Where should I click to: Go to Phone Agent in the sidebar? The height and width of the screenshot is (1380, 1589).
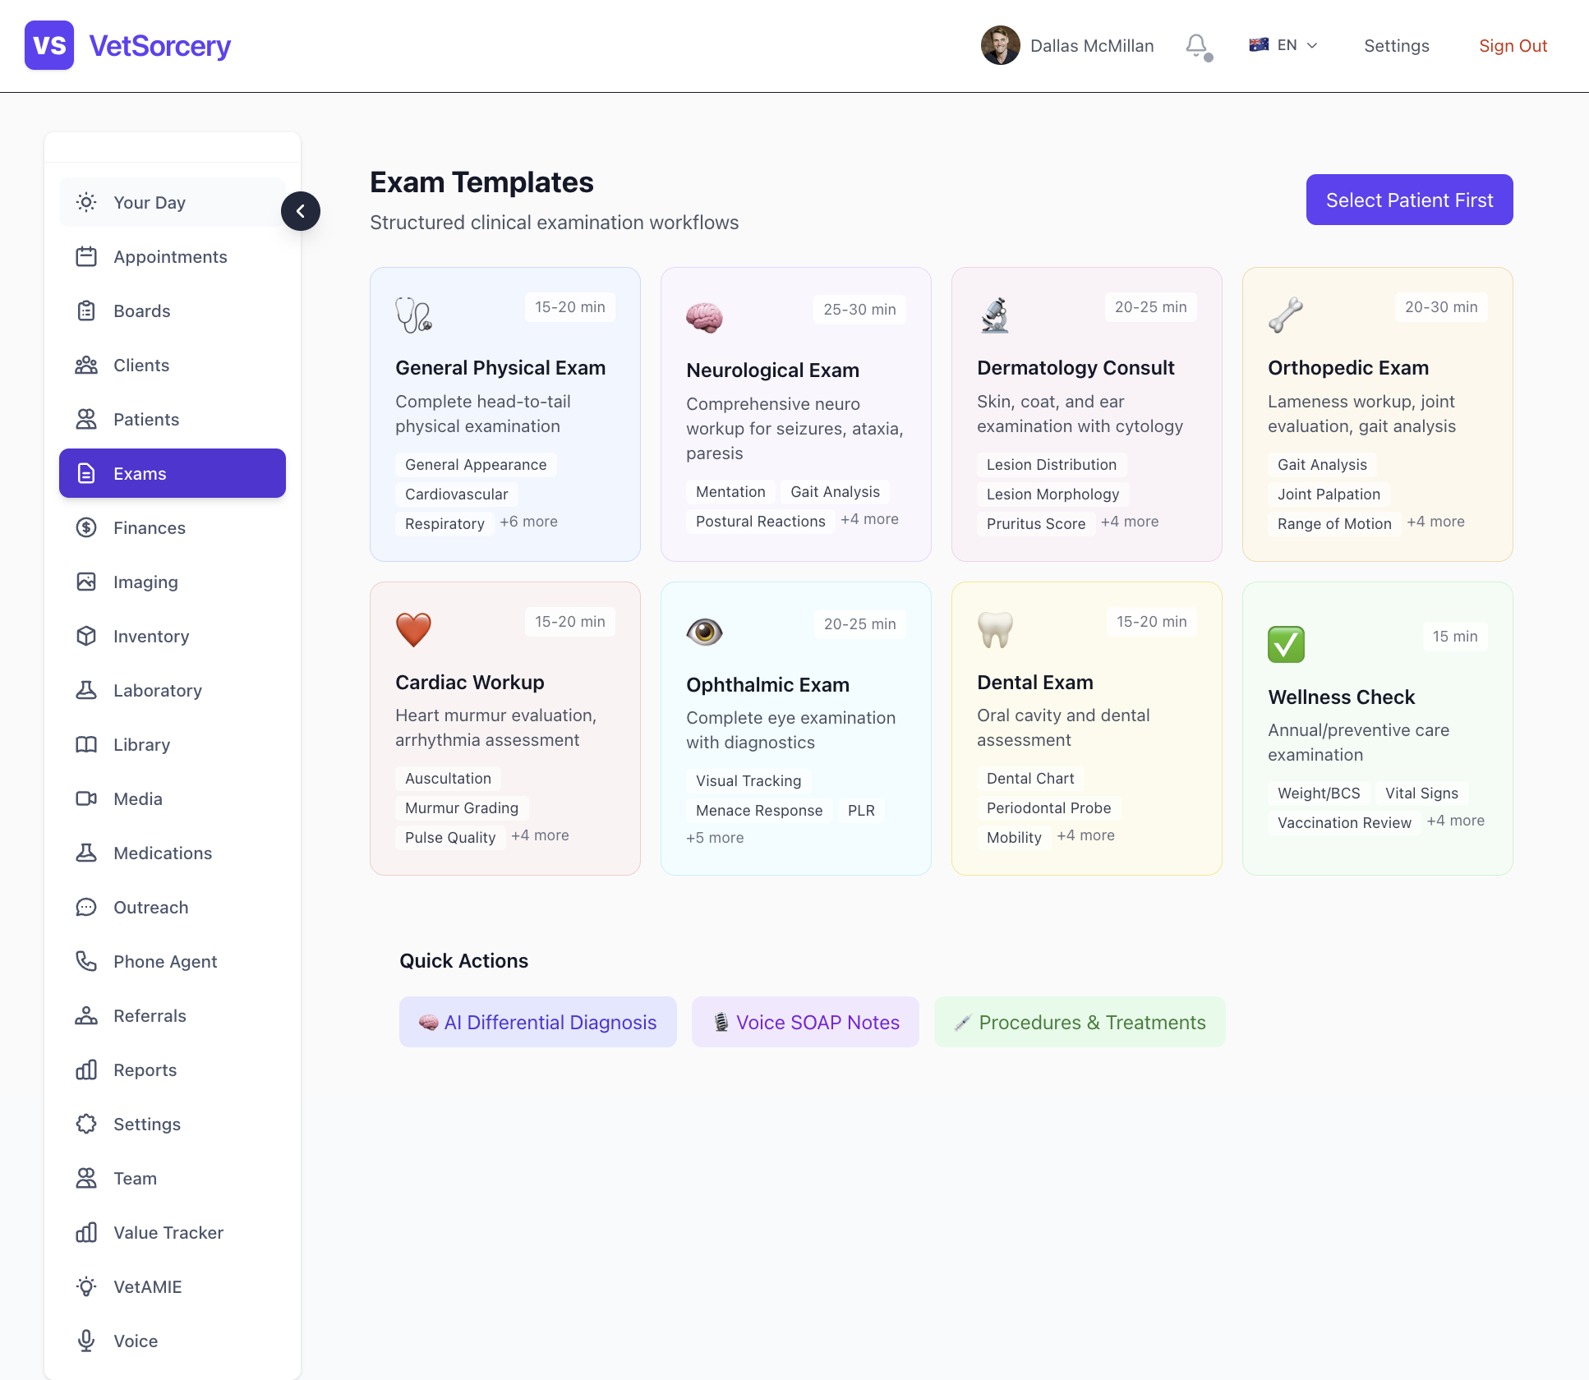click(164, 962)
